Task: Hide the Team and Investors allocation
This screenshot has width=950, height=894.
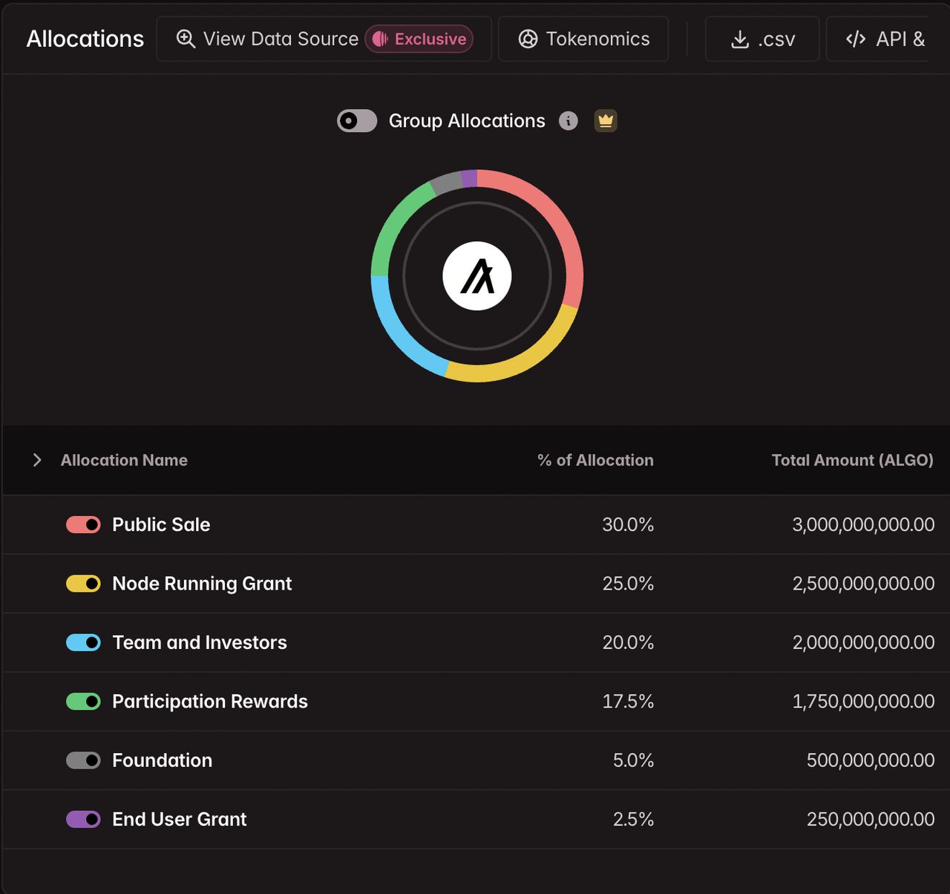Action: 83,642
